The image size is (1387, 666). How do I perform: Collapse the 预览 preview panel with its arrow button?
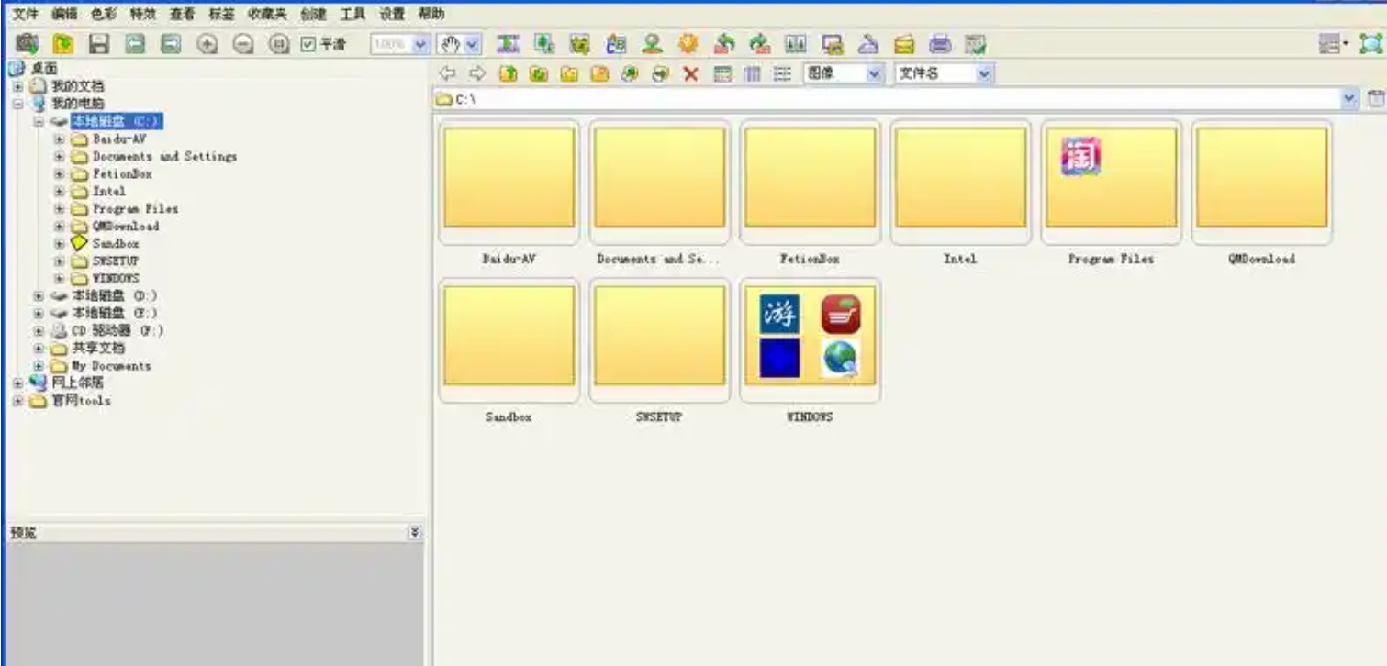tap(414, 532)
